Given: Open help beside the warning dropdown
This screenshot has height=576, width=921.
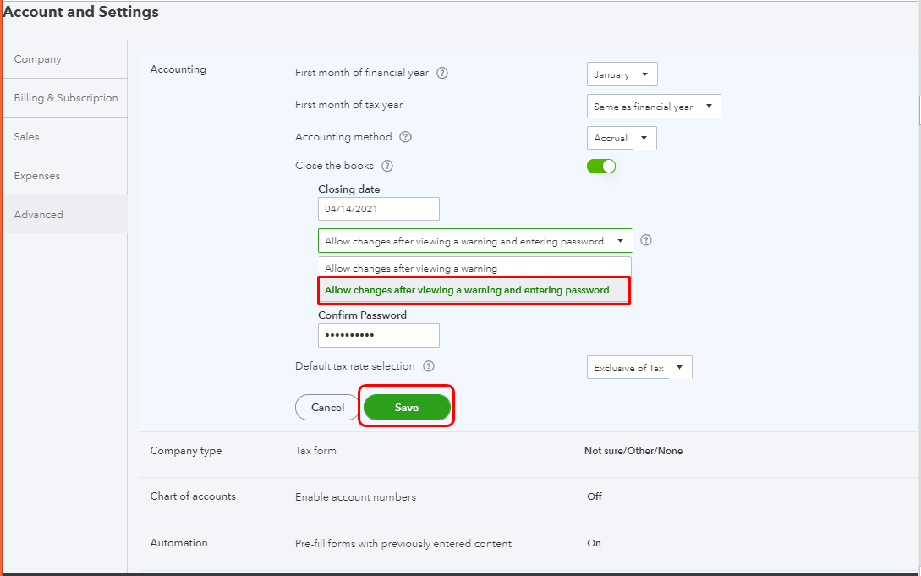Looking at the screenshot, I should (x=645, y=240).
